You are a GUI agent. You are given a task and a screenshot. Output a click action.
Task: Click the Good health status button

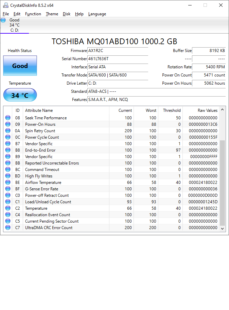(x=20, y=66)
